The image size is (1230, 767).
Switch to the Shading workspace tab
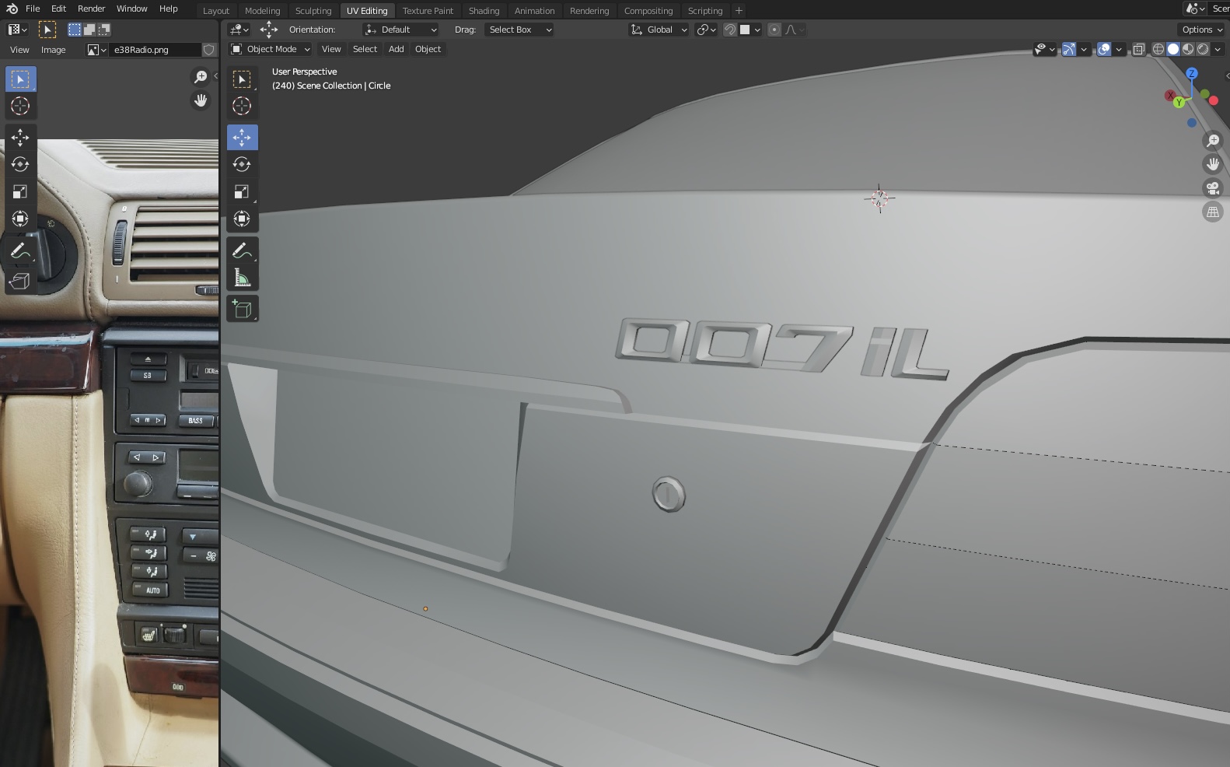tap(484, 11)
